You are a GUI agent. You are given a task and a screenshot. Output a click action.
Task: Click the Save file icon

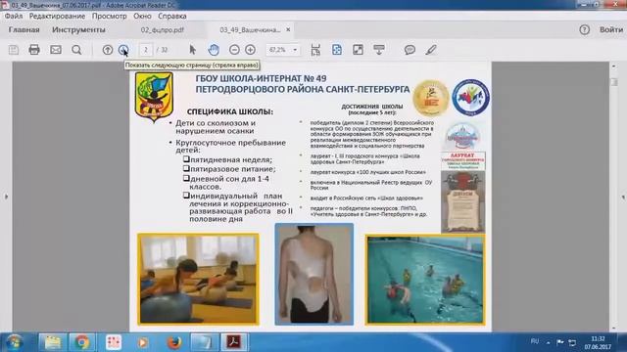[x=14, y=50]
